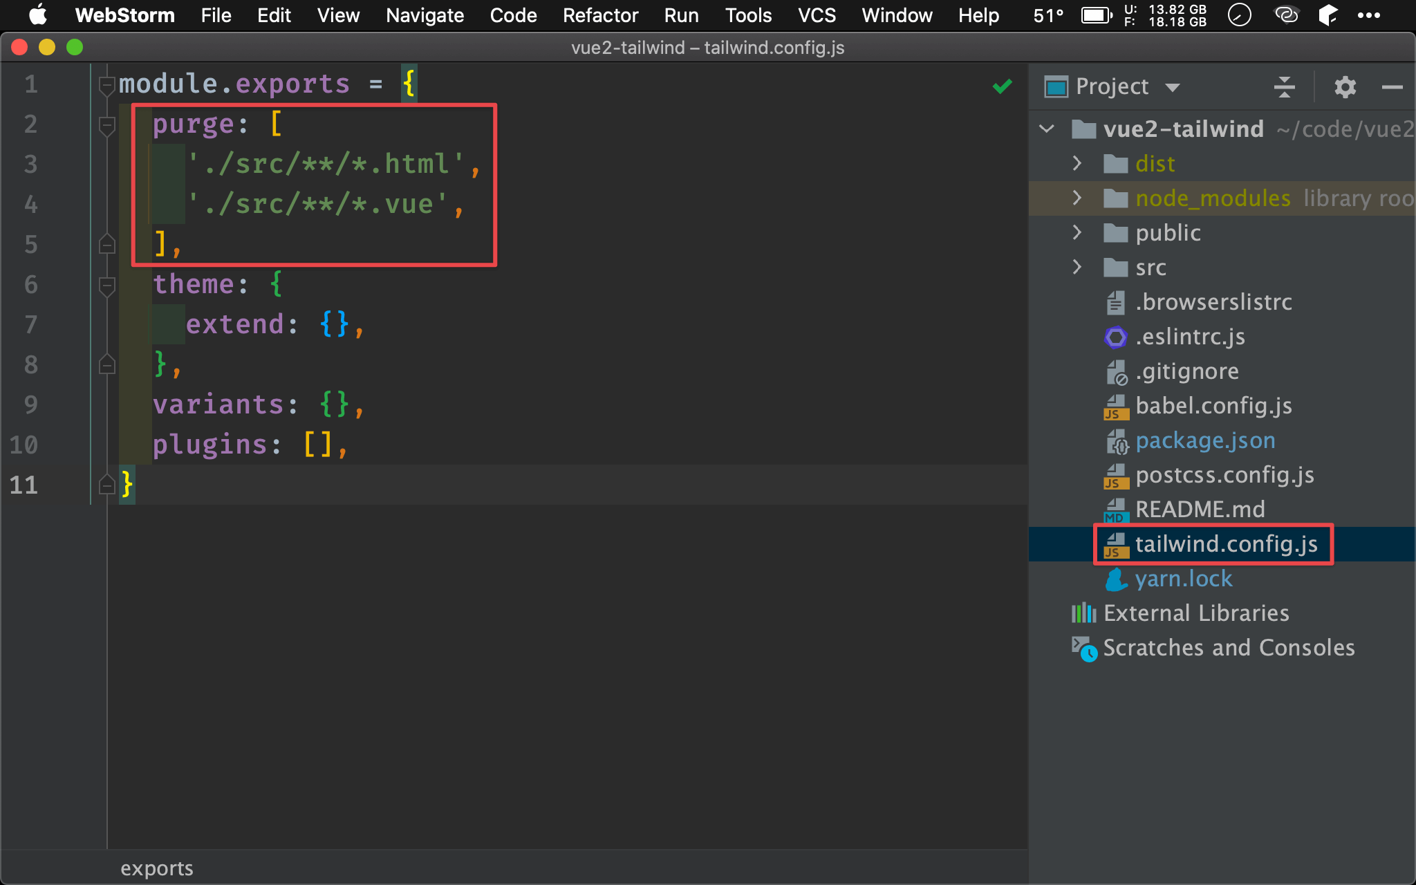Select the public folder
The image size is (1416, 885).
(x=1168, y=233)
